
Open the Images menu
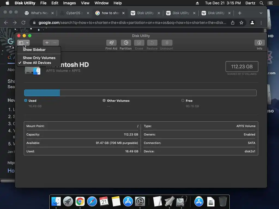[x=69, y=3]
